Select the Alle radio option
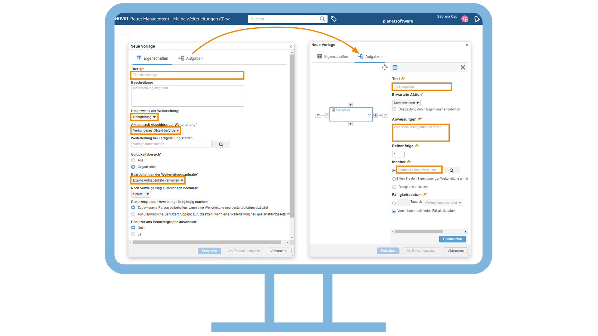 pyautogui.click(x=133, y=161)
